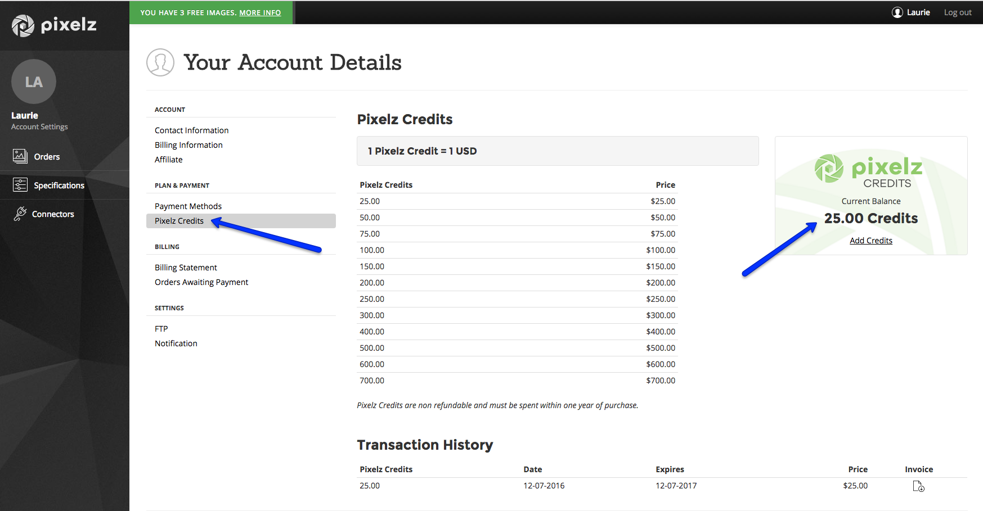Click the 1 Pixelz Credit = 1 USD banner
Screen dimensions: 983x511
pos(558,151)
